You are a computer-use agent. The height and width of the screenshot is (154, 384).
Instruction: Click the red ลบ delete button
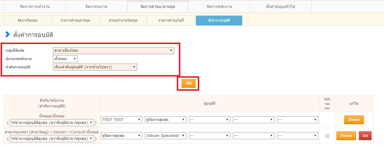click(x=365, y=136)
